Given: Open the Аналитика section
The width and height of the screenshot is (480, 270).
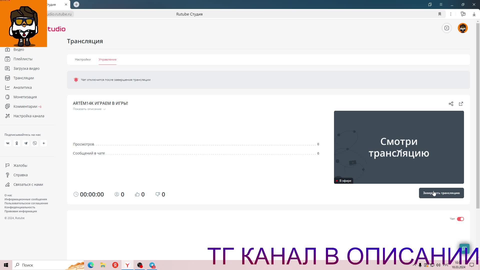Looking at the screenshot, I should [18, 87].
